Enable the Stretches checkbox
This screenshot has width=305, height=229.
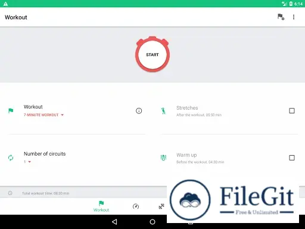point(292,111)
